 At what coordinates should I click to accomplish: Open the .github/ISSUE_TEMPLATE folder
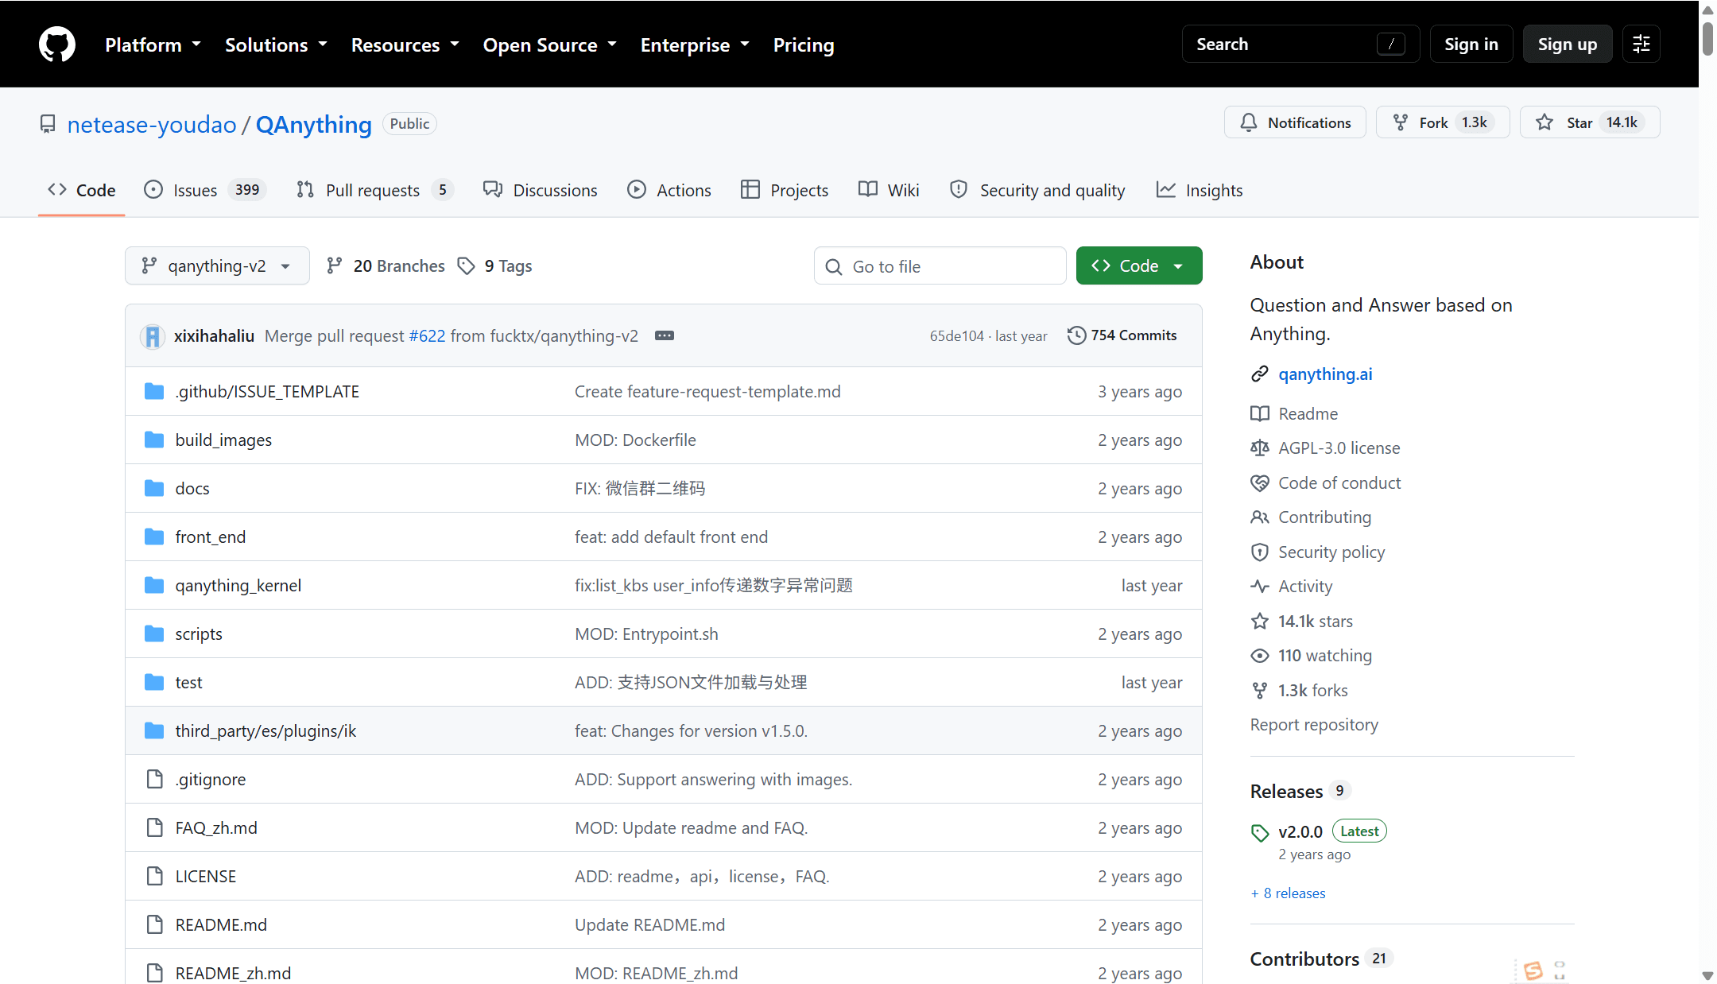click(x=267, y=392)
